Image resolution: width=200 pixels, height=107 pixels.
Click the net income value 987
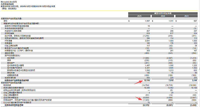tap(195, 21)
